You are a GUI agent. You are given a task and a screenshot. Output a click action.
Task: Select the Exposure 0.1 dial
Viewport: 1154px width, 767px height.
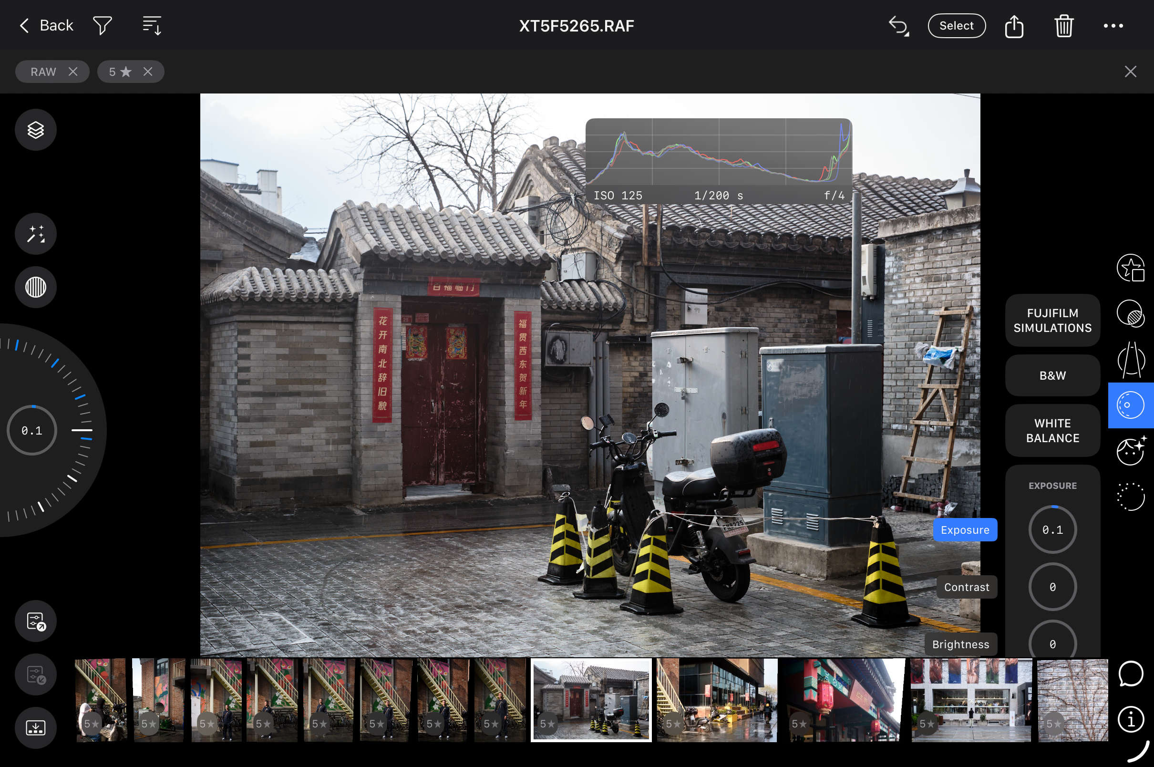pyautogui.click(x=1052, y=529)
